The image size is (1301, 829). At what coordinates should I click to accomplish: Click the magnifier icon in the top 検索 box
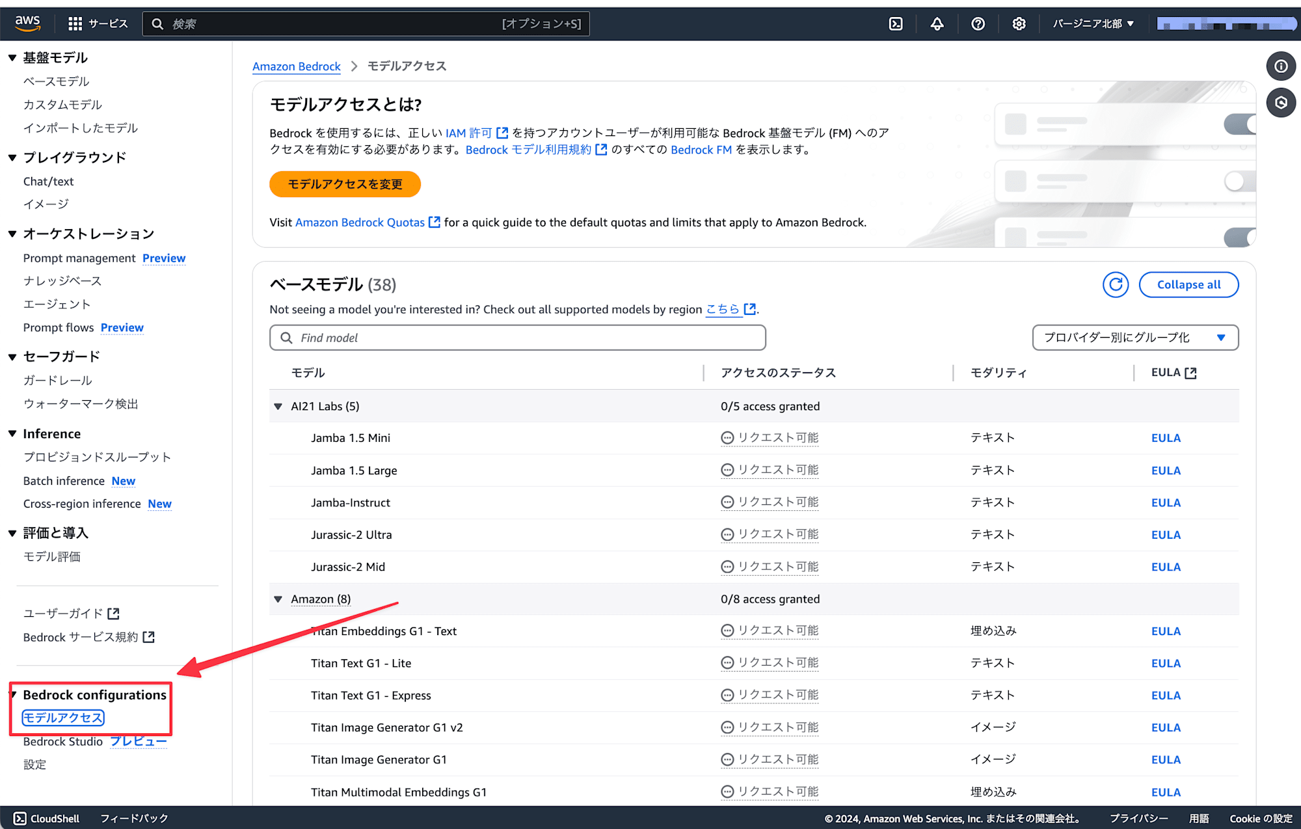157,24
